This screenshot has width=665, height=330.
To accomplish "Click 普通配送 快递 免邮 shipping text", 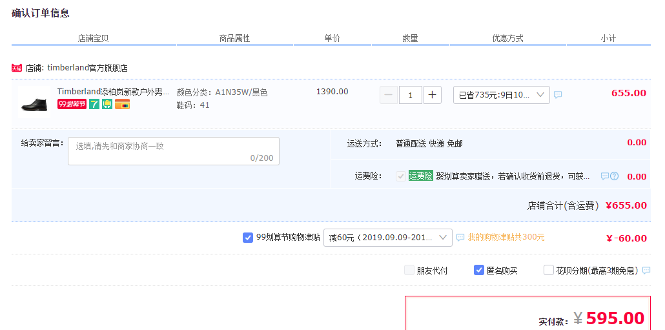I will [429, 144].
